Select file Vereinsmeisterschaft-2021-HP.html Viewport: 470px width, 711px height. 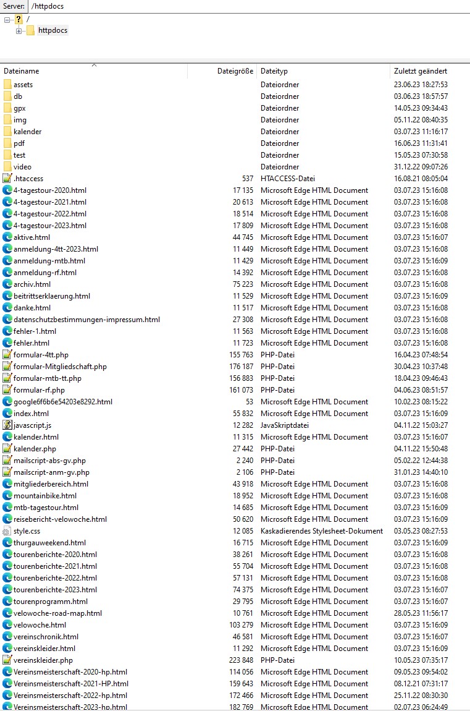(x=71, y=684)
